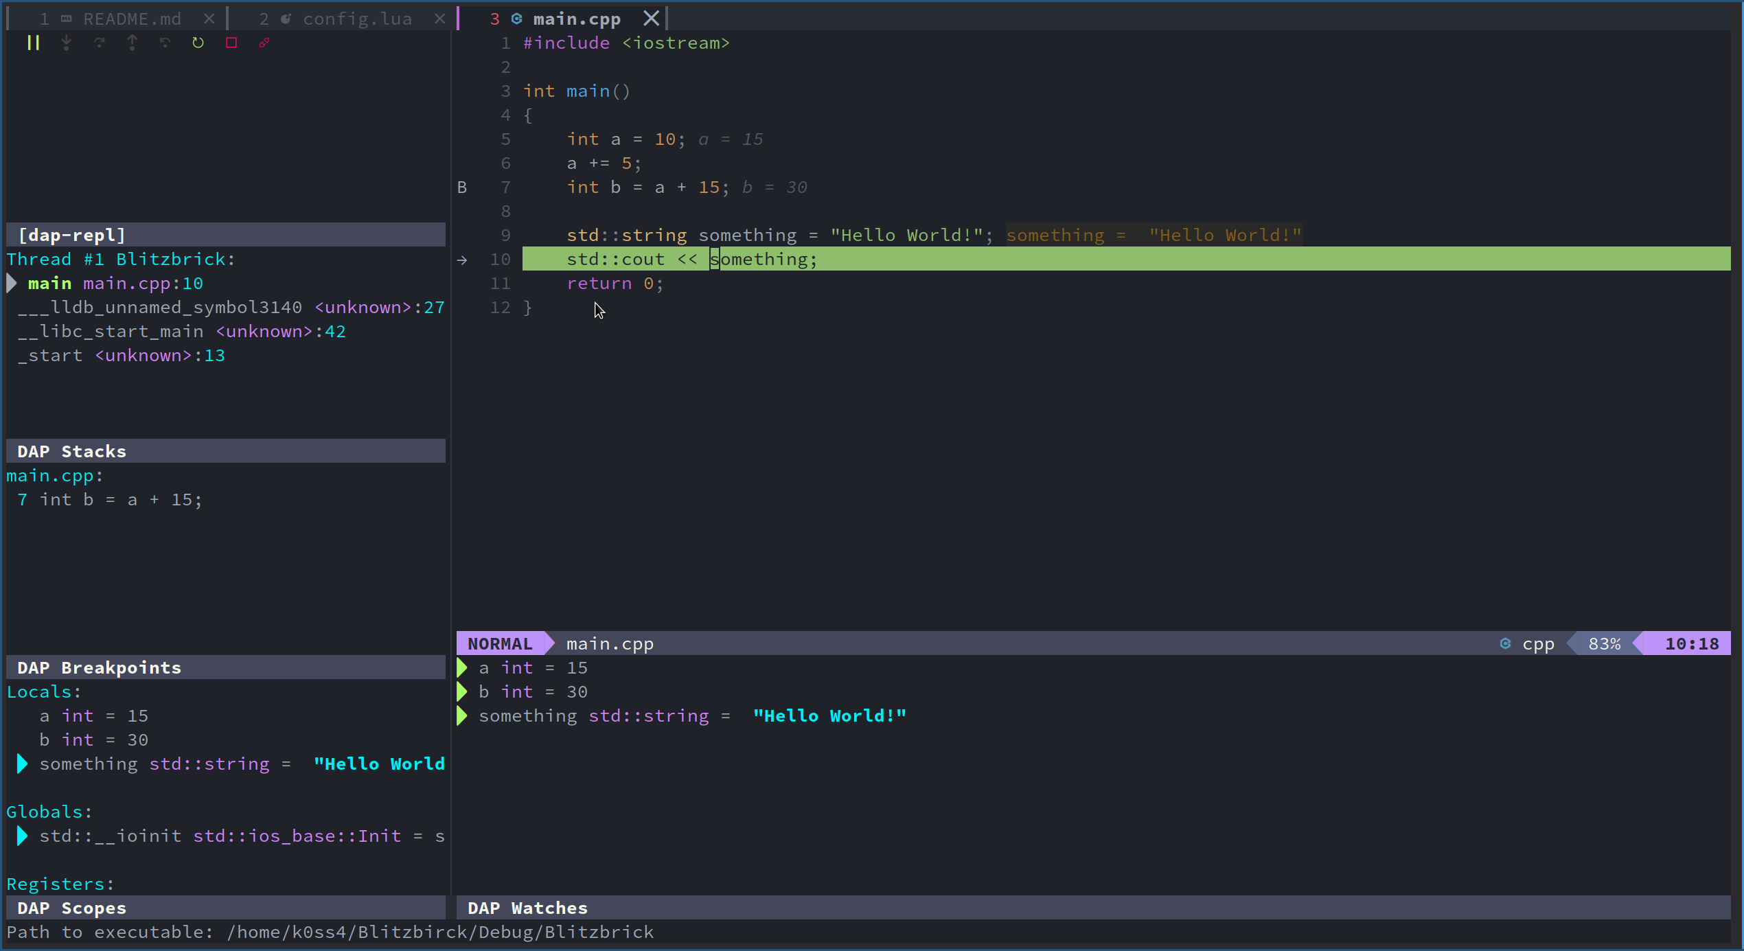1744x951 pixels.
Task: Click the step out debug icon
Action: 133,43
